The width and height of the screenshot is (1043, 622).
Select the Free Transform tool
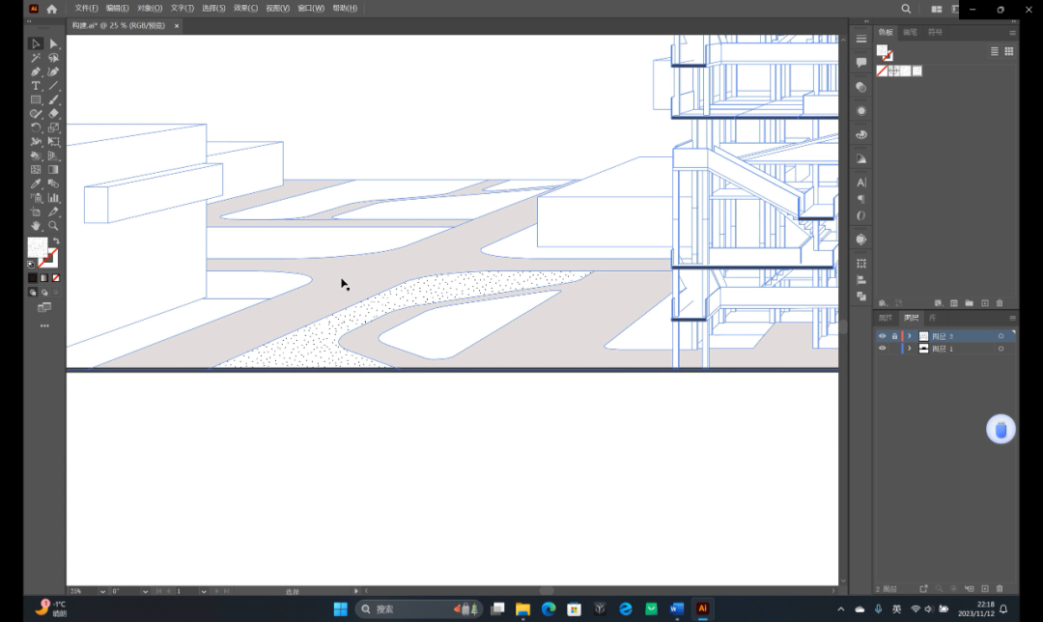click(x=54, y=142)
